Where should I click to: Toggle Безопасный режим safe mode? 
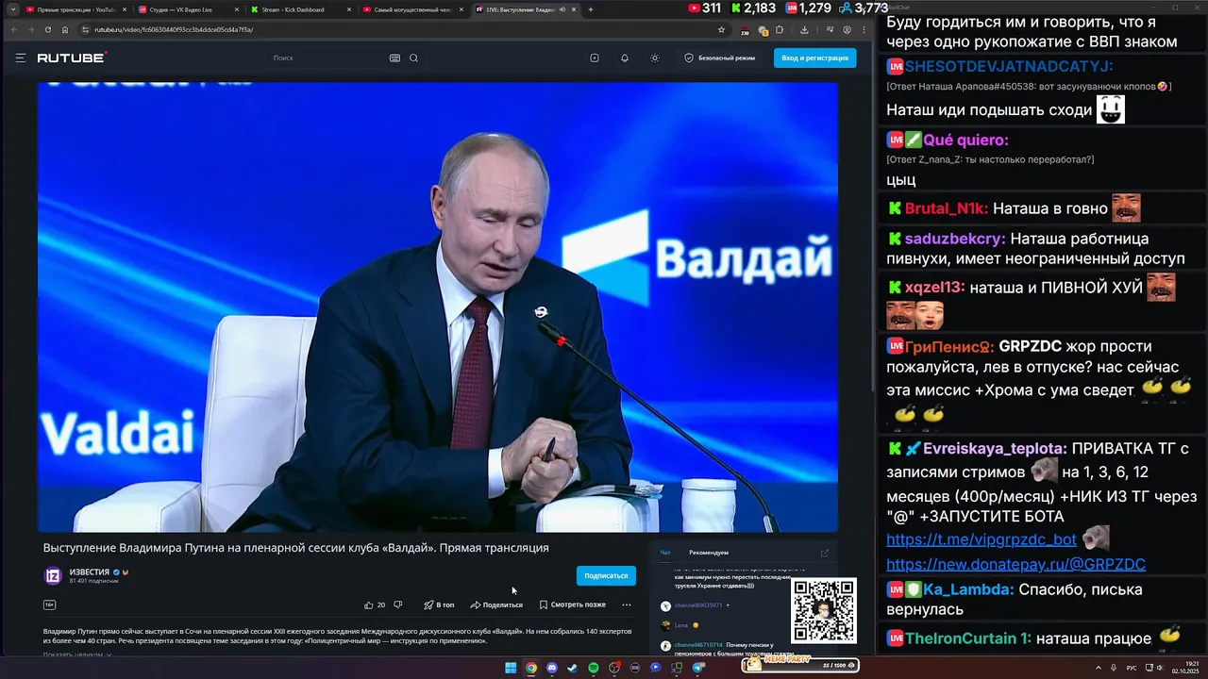tap(719, 58)
